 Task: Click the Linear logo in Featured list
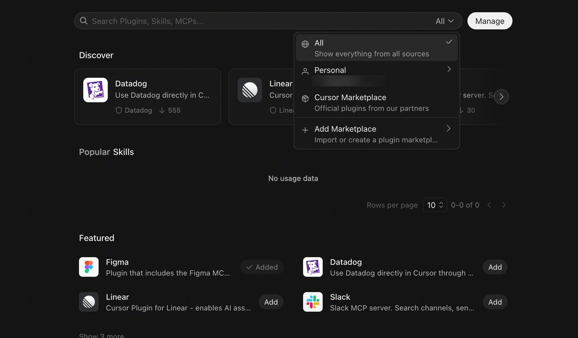[x=89, y=302]
